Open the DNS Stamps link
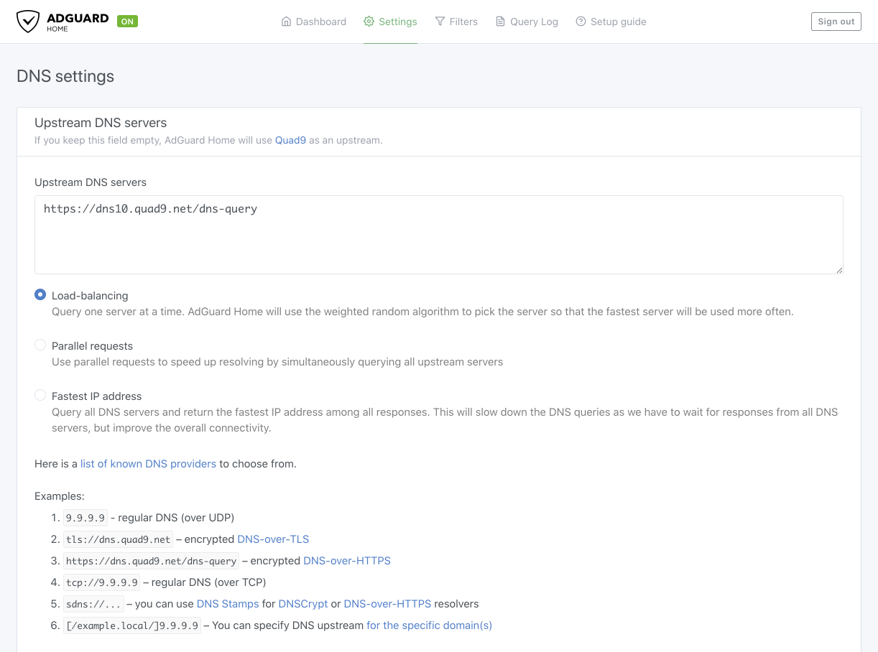The height and width of the screenshot is (652, 878). 228,604
